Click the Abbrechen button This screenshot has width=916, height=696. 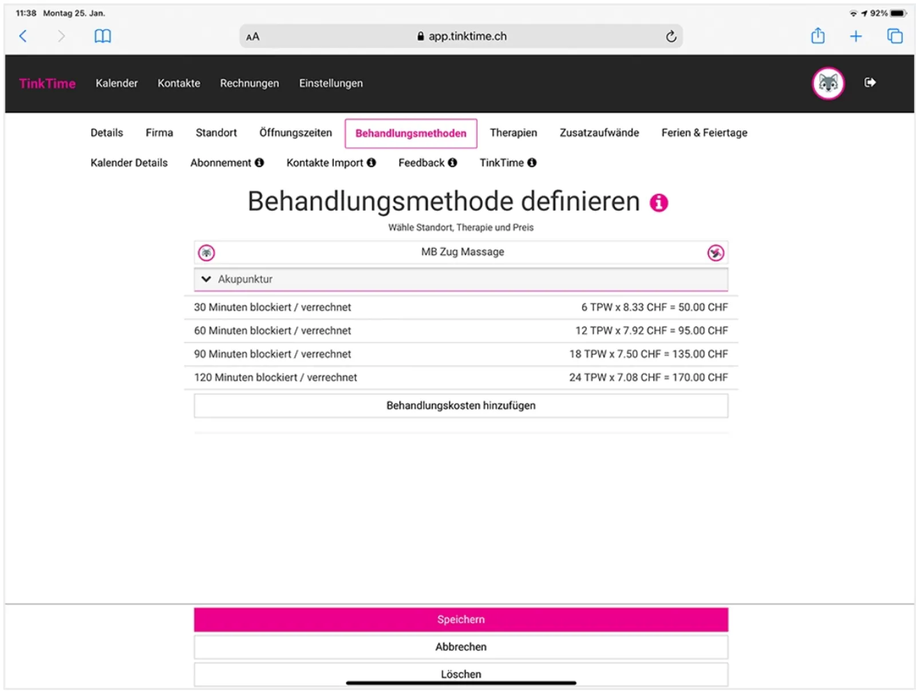pos(461,647)
